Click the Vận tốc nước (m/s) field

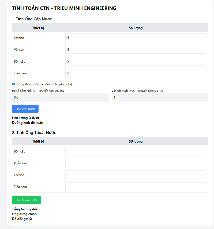160,97
